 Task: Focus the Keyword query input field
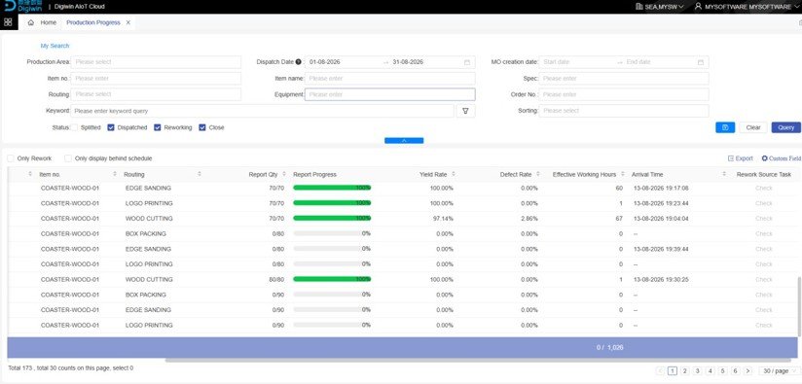point(262,111)
